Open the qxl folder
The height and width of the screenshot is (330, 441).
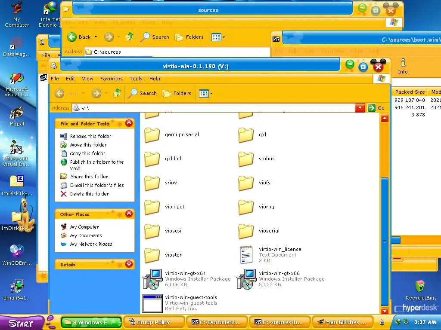point(252,134)
